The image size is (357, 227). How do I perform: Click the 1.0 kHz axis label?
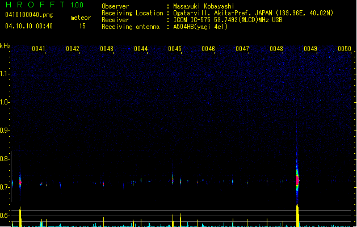point(5,102)
